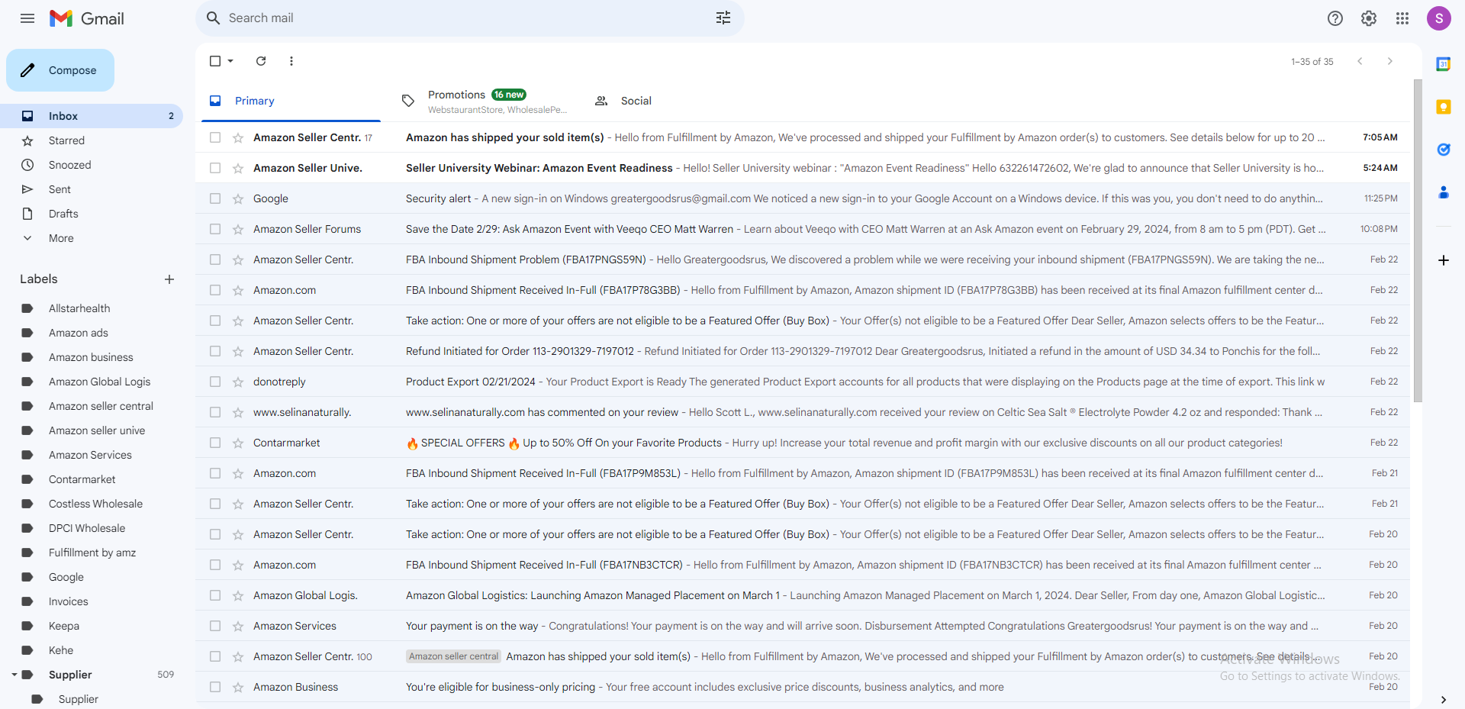The image size is (1465, 709).
Task: Click the email list vertical scrollbar
Action: (1418, 240)
